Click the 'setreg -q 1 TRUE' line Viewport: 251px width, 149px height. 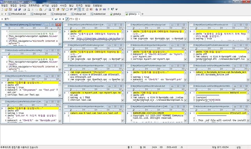click(x=80, y=98)
